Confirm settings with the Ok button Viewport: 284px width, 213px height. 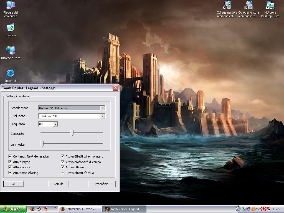point(14,184)
